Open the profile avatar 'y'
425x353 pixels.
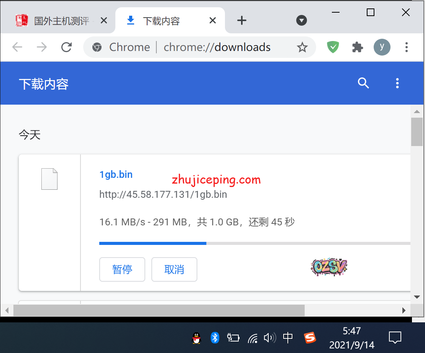click(x=382, y=47)
